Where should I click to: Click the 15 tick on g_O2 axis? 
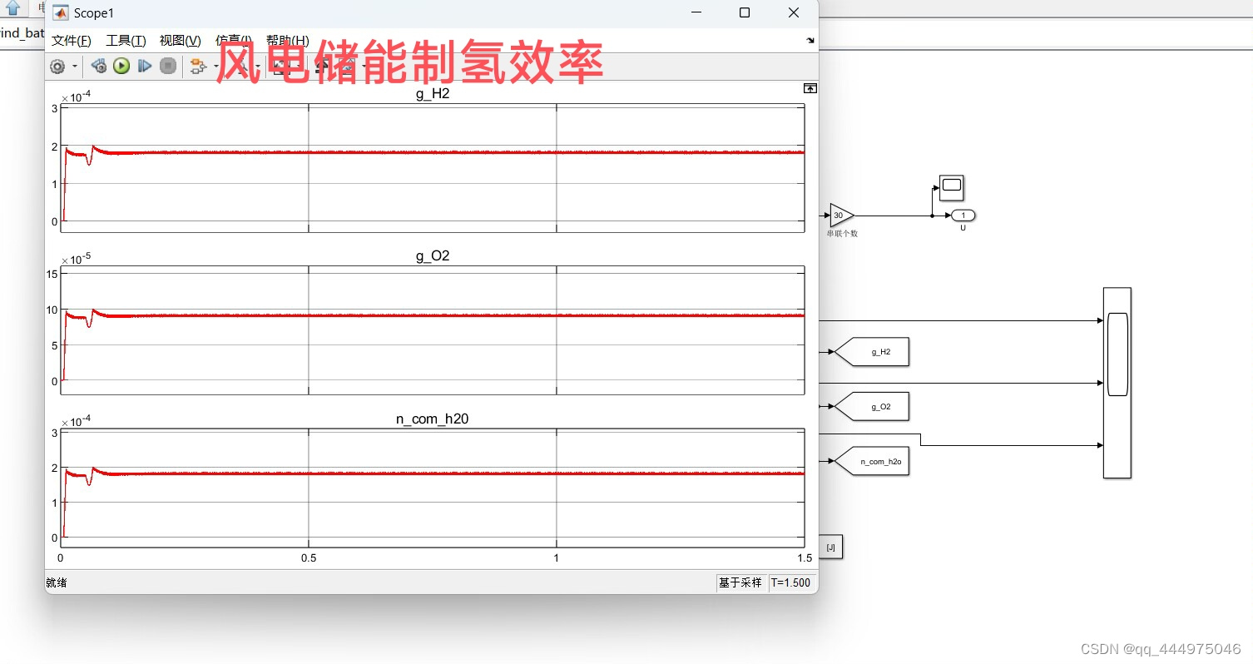[x=52, y=274]
